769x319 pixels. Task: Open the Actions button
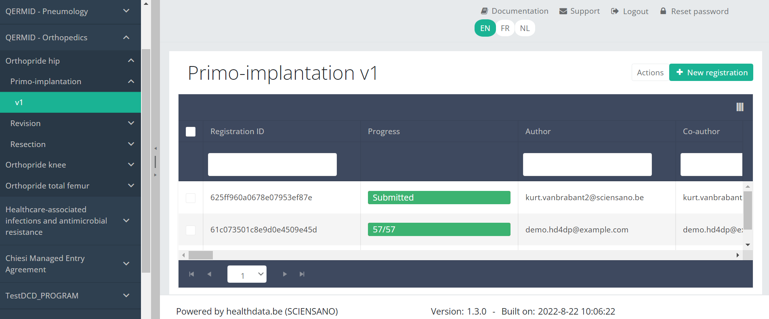(650, 72)
